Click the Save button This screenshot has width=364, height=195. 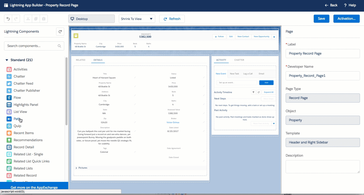(322, 19)
